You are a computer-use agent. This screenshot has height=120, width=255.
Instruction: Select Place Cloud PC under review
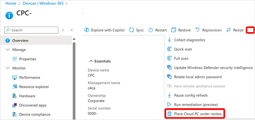195,114
